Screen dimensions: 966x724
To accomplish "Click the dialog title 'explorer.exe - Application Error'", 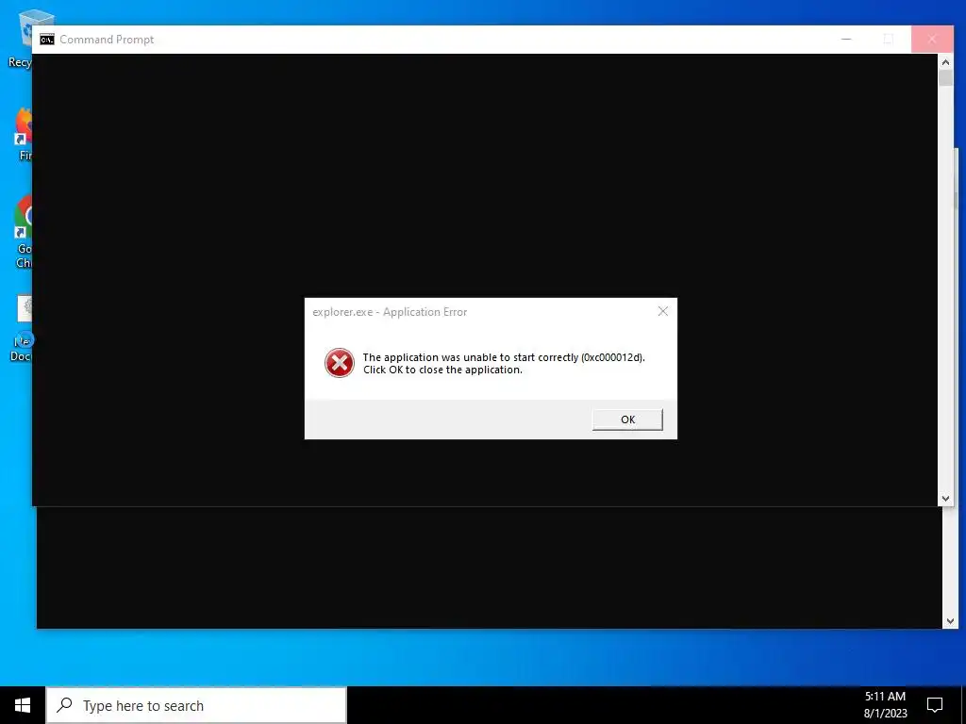I will tap(390, 312).
